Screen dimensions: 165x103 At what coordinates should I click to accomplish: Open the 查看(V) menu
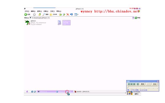[x=39, y=11]
